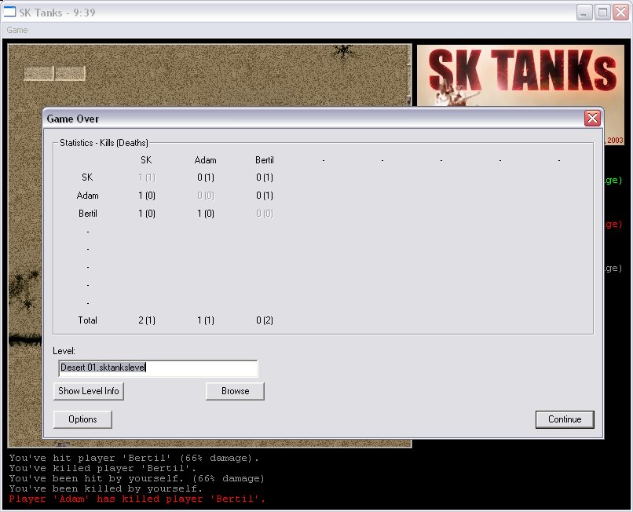This screenshot has height=512, width=633.
Task: Close the SK Tanks main window
Action: point(620,13)
